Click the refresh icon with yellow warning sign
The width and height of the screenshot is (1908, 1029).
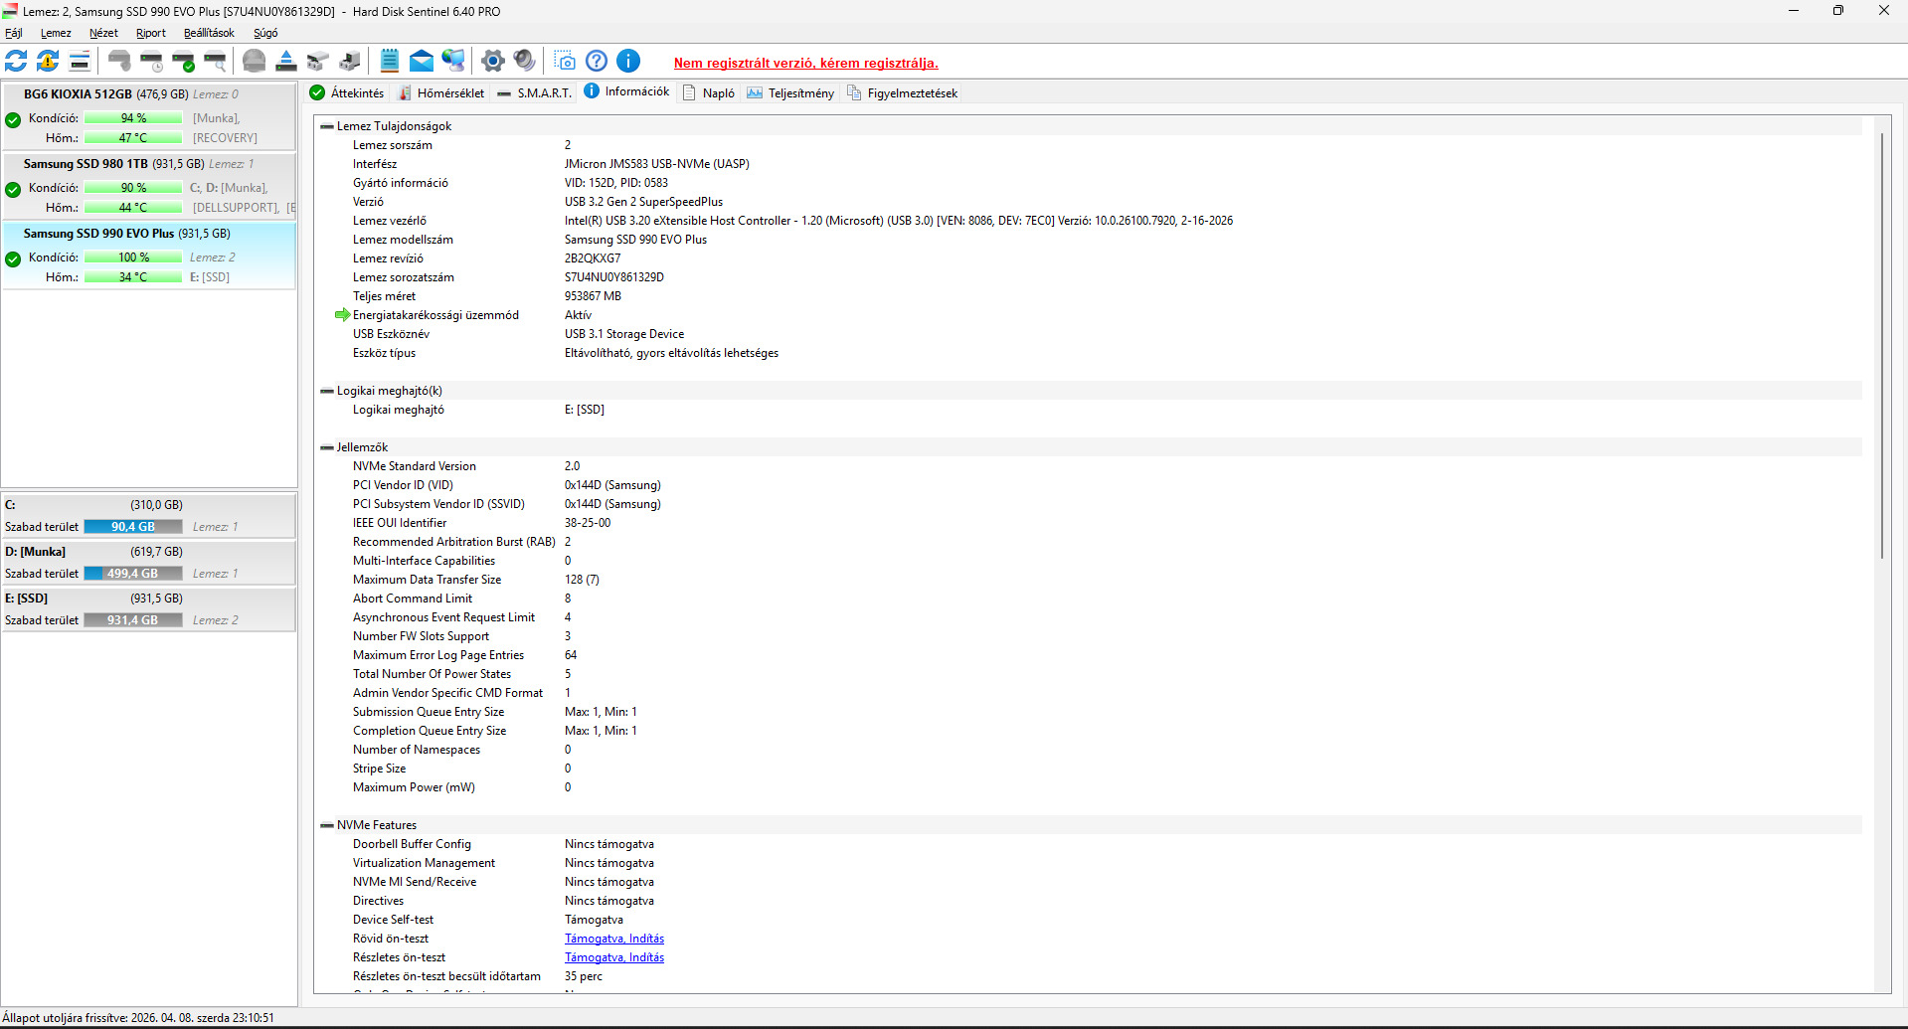point(48,61)
